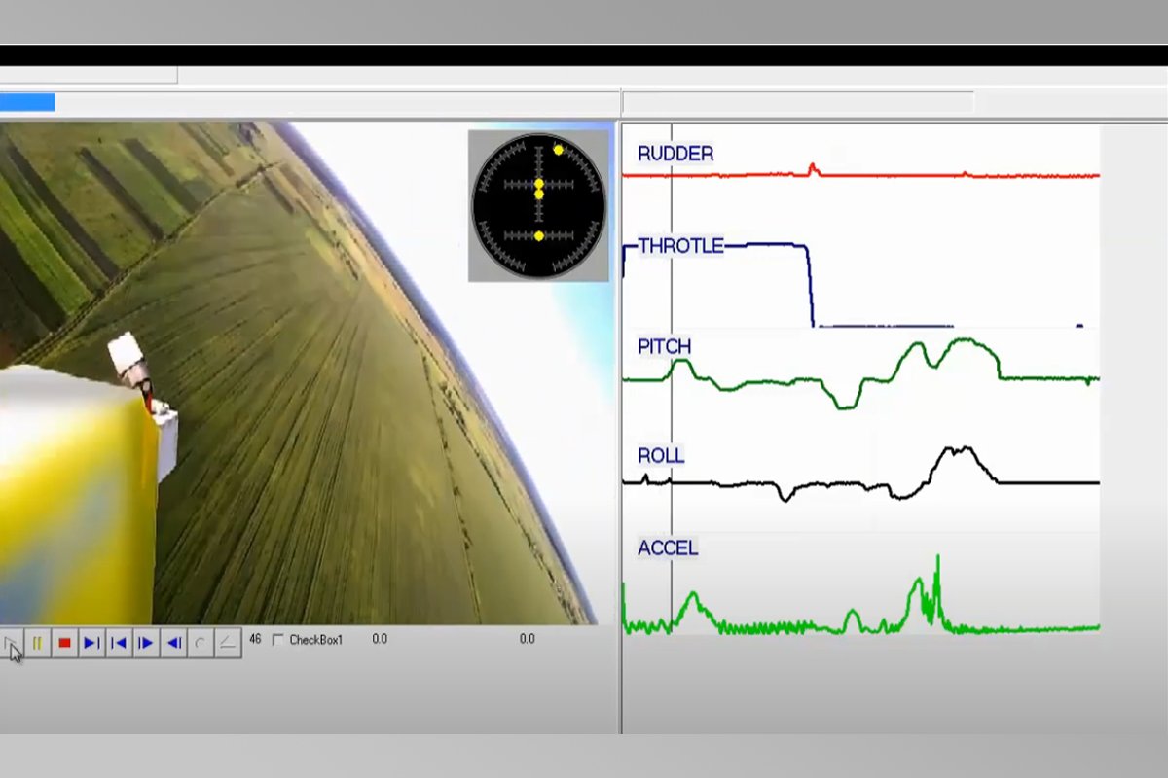Click the circular attitude indicator gauge
Screen dimensions: 1168x778
coord(538,206)
